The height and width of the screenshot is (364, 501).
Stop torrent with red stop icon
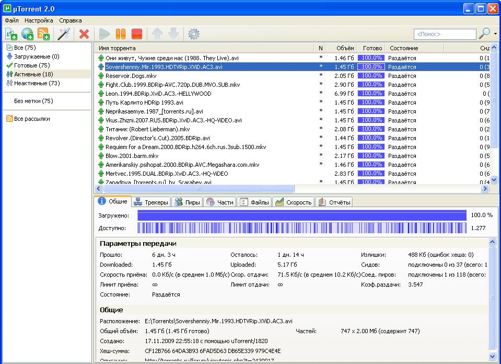pyautogui.click(x=137, y=34)
